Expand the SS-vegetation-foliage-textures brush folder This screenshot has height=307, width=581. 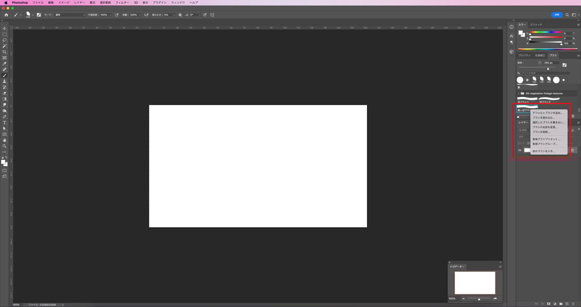519,93
